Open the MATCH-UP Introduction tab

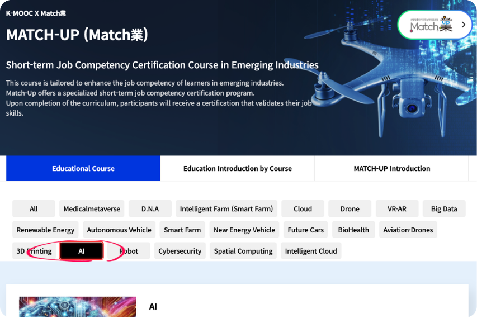[391, 168]
